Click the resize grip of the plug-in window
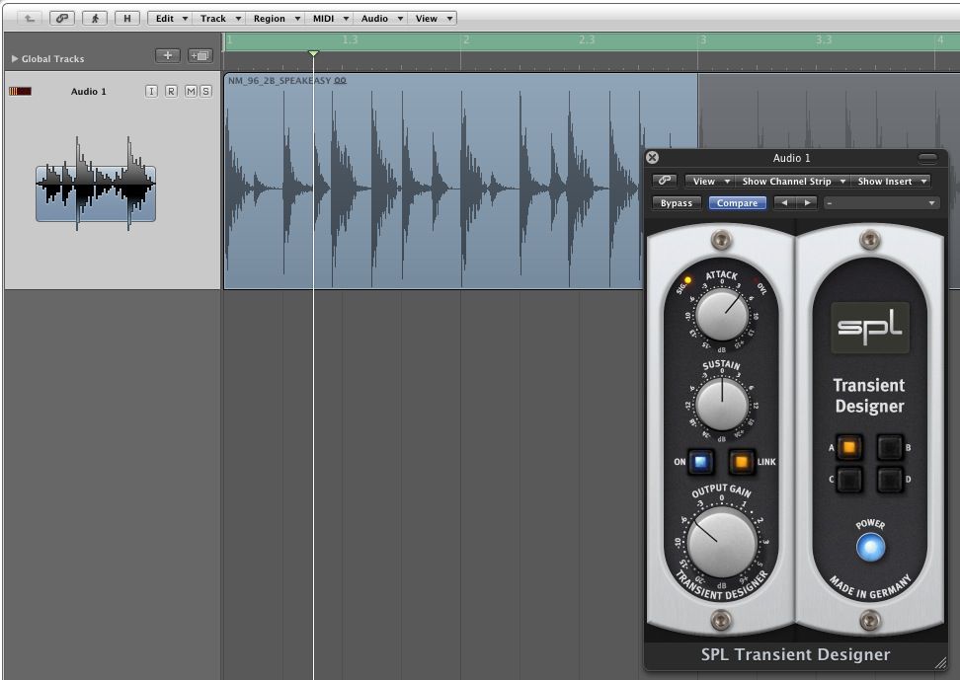The width and height of the screenshot is (960, 680). [x=940, y=663]
